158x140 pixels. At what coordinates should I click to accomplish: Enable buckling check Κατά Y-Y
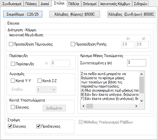13,81
